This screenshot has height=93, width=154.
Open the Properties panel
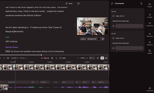tap(150, 24)
